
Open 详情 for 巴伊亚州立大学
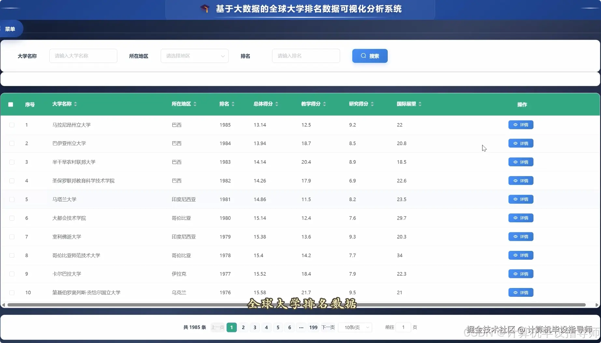click(520, 143)
